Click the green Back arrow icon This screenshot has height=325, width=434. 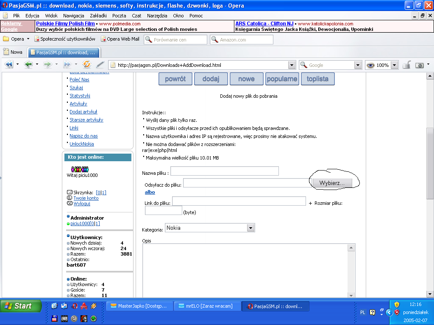click(x=28, y=65)
